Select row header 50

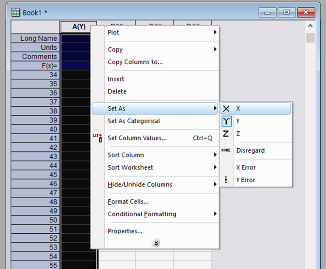tap(35, 220)
